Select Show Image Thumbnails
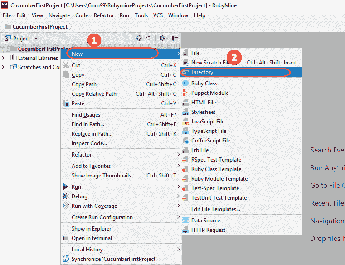This screenshot has width=345, height=265. 120,175
